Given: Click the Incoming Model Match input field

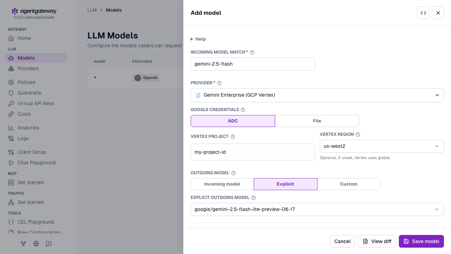Looking at the screenshot, I should click(253, 64).
